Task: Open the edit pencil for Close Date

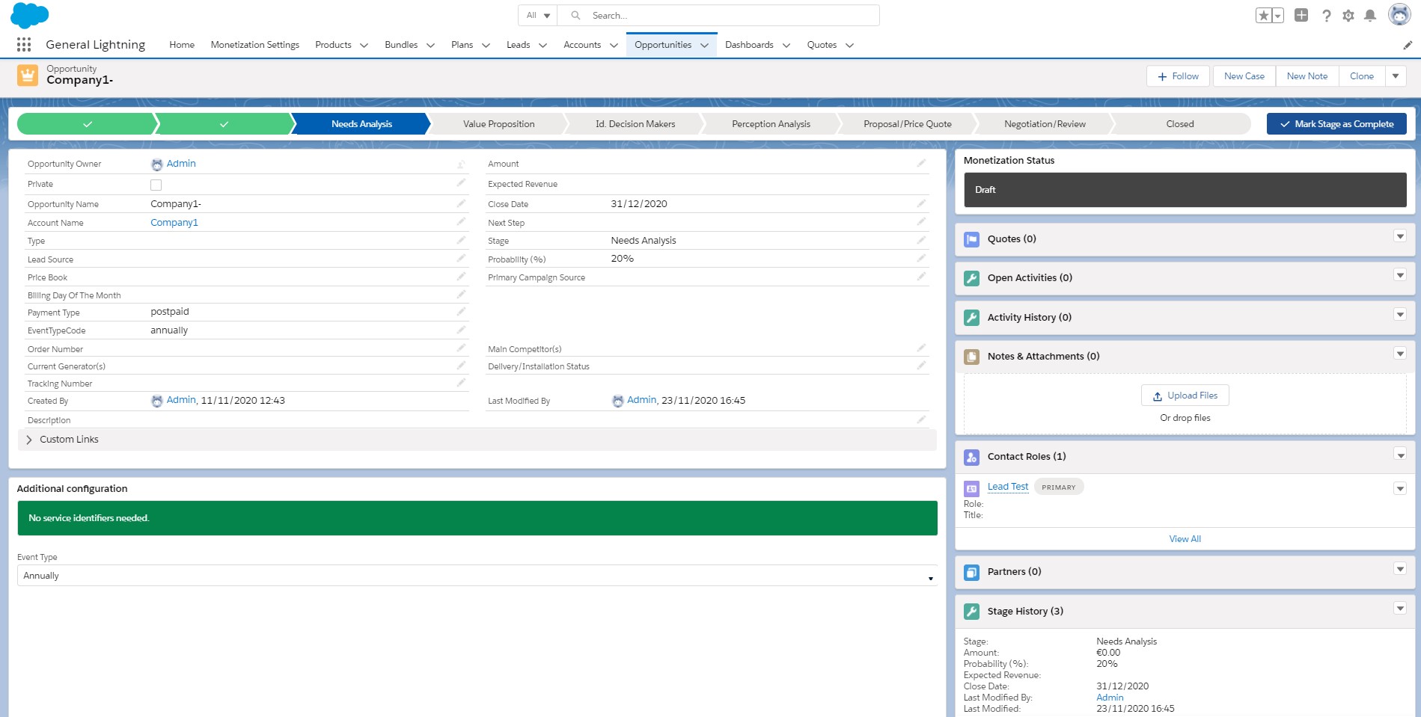Action: pyautogui.click(x=921, y=203)
